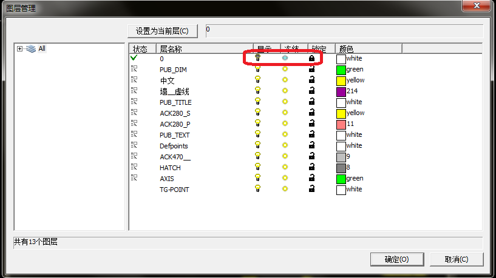Image resolution: width=496 pixels, height=278 pixels.
Task: Freeze Defpoints layer sun icon
Action: point(285,145)
